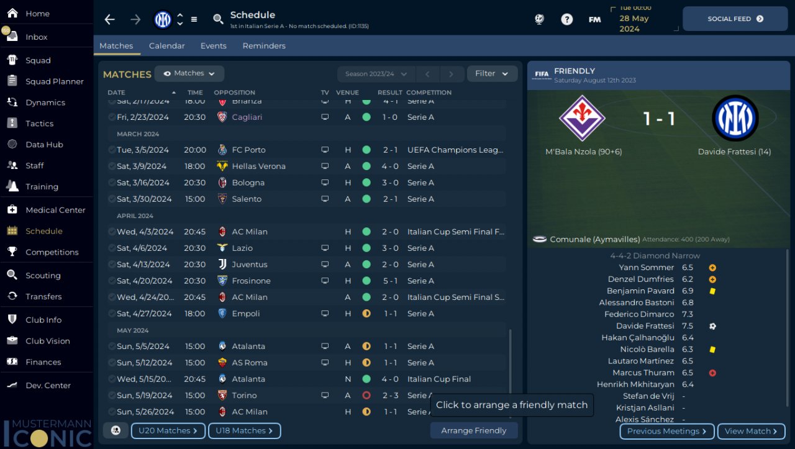Click the football icon beside U20 Matches
795x449 pixels.
(116, 430)
